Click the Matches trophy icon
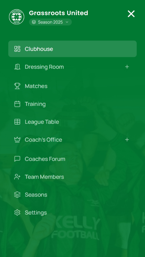The height and width of the screenshot is (257, 145). click(17, 86)
